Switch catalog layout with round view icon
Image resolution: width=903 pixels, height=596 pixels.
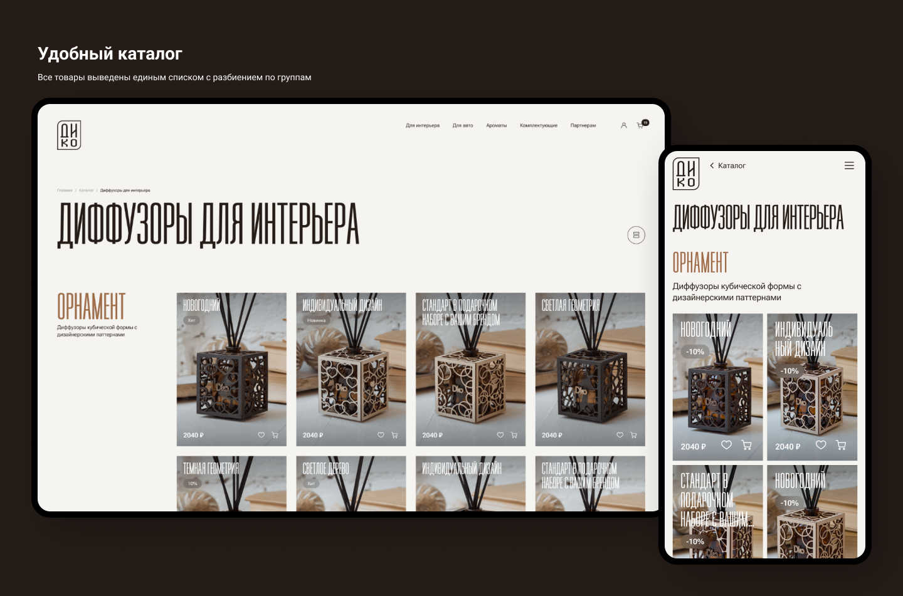pyautogui.click(x=636, y=235)
